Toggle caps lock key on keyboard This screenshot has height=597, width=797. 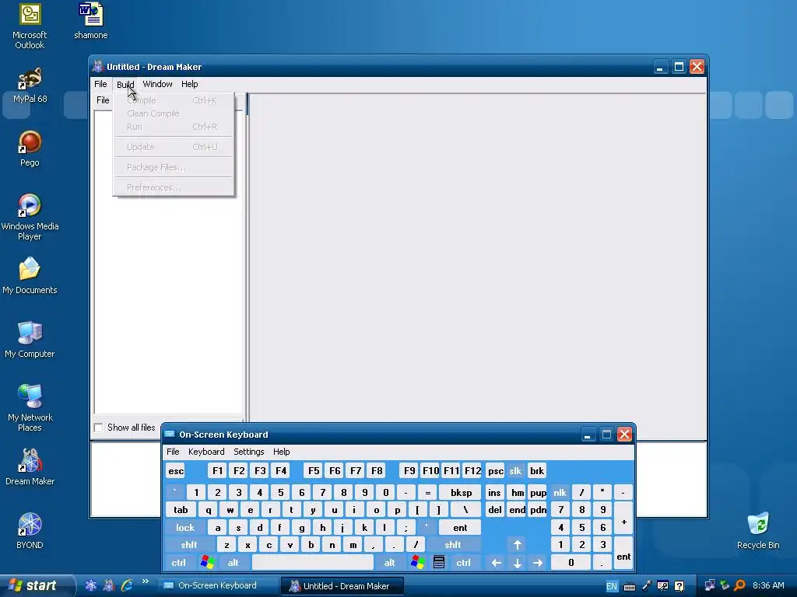point(185,528)
